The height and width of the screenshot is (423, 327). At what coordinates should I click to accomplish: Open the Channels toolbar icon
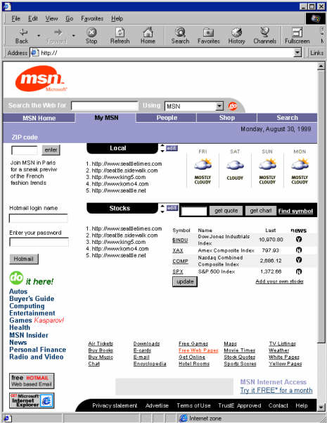265,32
